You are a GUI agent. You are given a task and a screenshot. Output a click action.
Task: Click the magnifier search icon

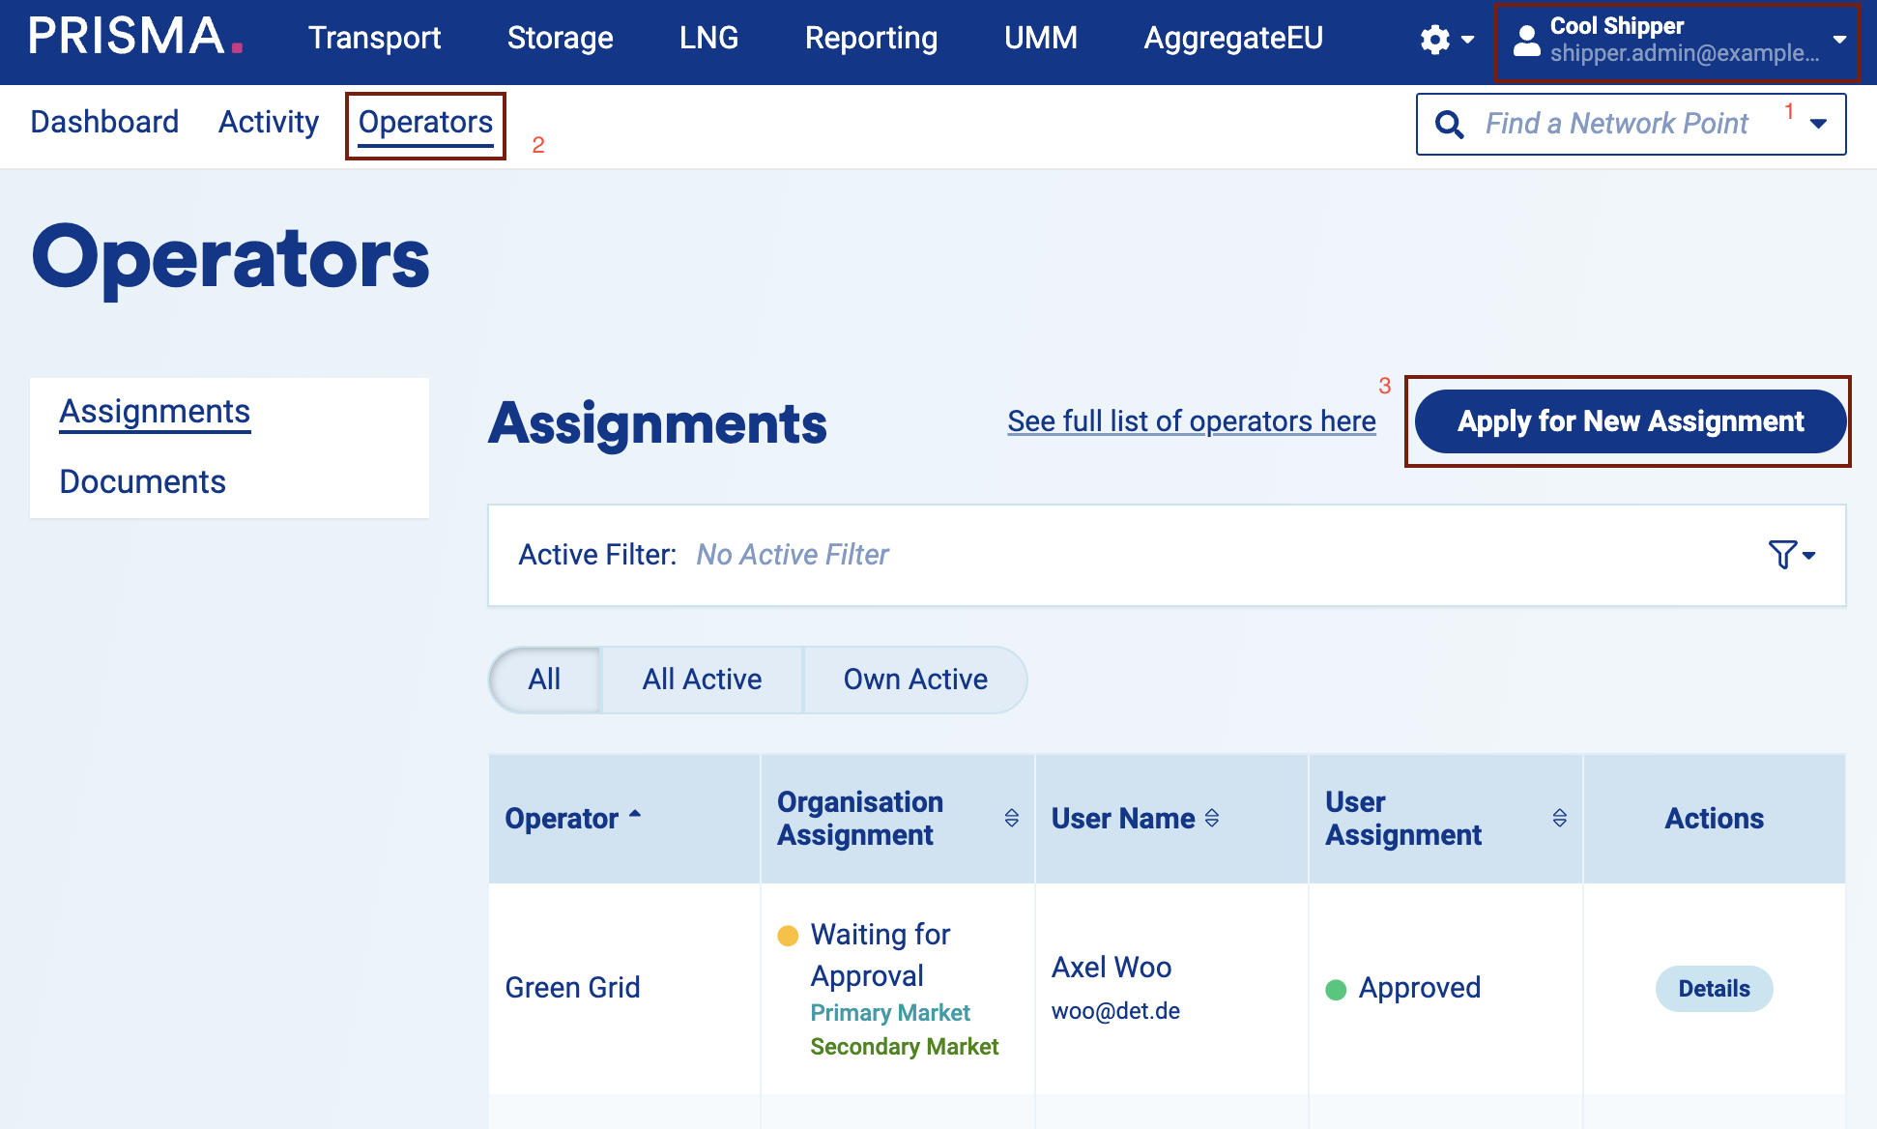coord(1449,124)
